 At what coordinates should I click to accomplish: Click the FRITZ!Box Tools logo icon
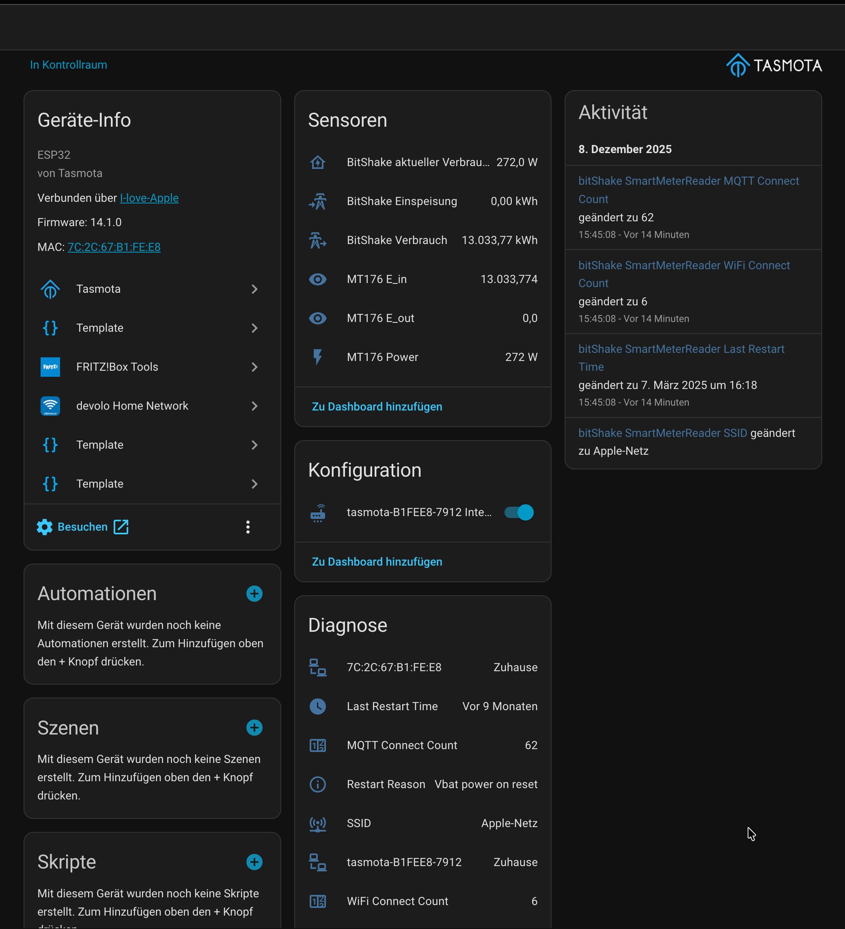50,367
